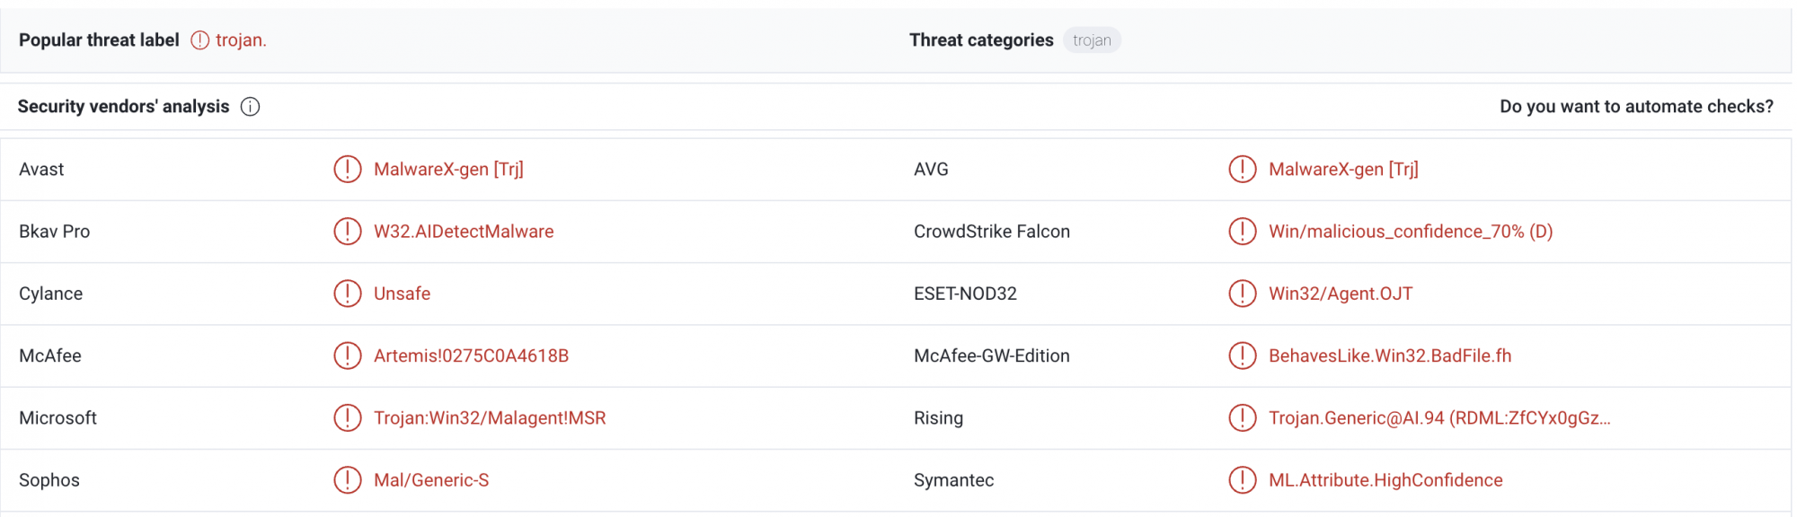This screenshot has width=1797, height=517.
Task: Click the warning icon in the AVG row
Action: pyautogui.click(x=1243, y=169)
